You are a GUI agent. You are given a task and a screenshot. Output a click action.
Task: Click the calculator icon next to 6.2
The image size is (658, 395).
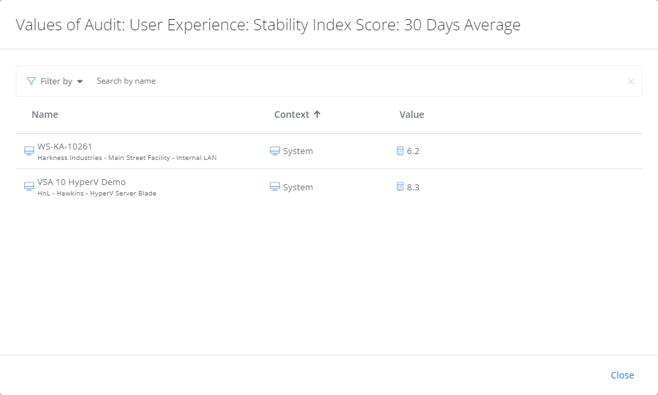pos(400,151)
